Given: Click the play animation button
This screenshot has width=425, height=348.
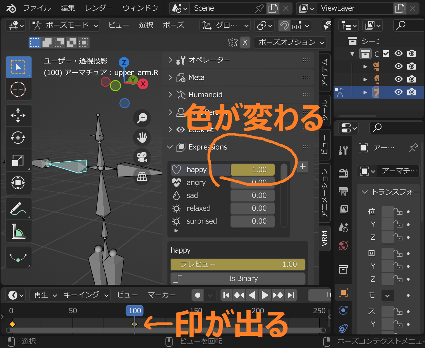Looking at the screenshot, I should tap(265, 295).
